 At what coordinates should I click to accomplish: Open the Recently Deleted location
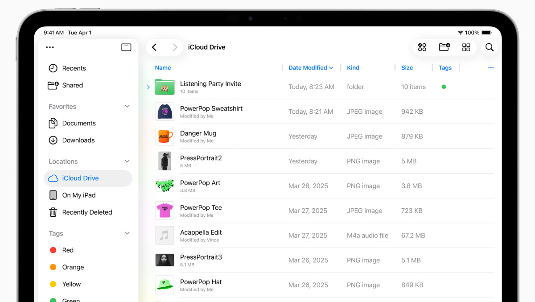[87, 212]
